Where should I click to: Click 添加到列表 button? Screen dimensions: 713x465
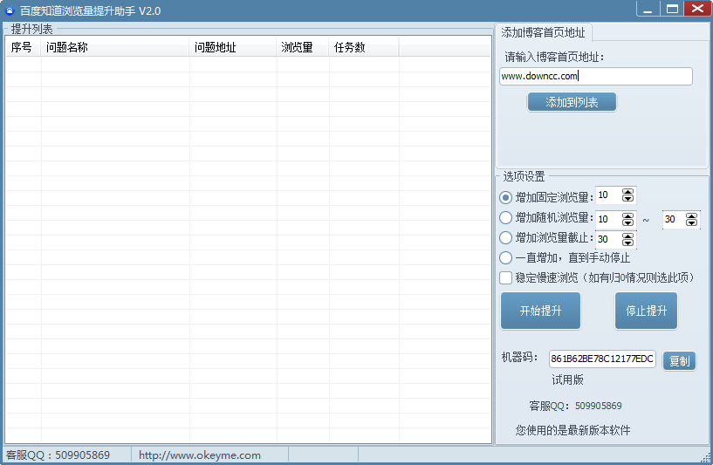click(x=572, y=102)
